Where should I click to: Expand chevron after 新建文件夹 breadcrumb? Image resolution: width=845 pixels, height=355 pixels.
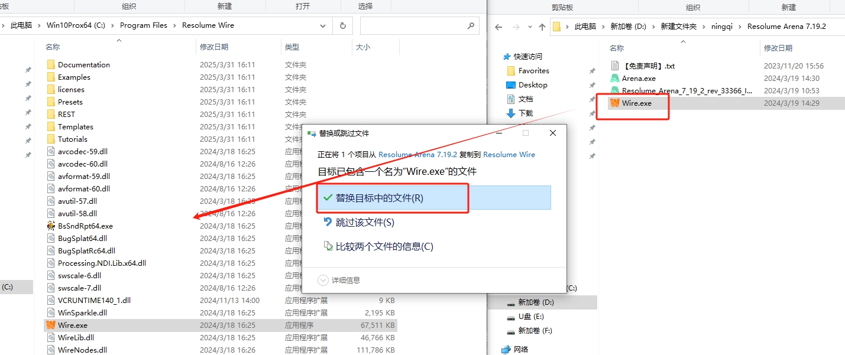704,27
